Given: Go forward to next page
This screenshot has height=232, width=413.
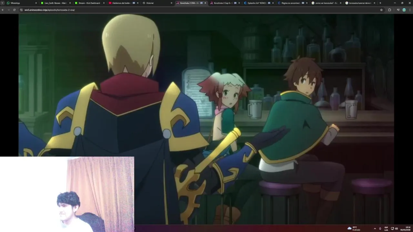Looking at the screenshot, I should (x=8, y=10).
